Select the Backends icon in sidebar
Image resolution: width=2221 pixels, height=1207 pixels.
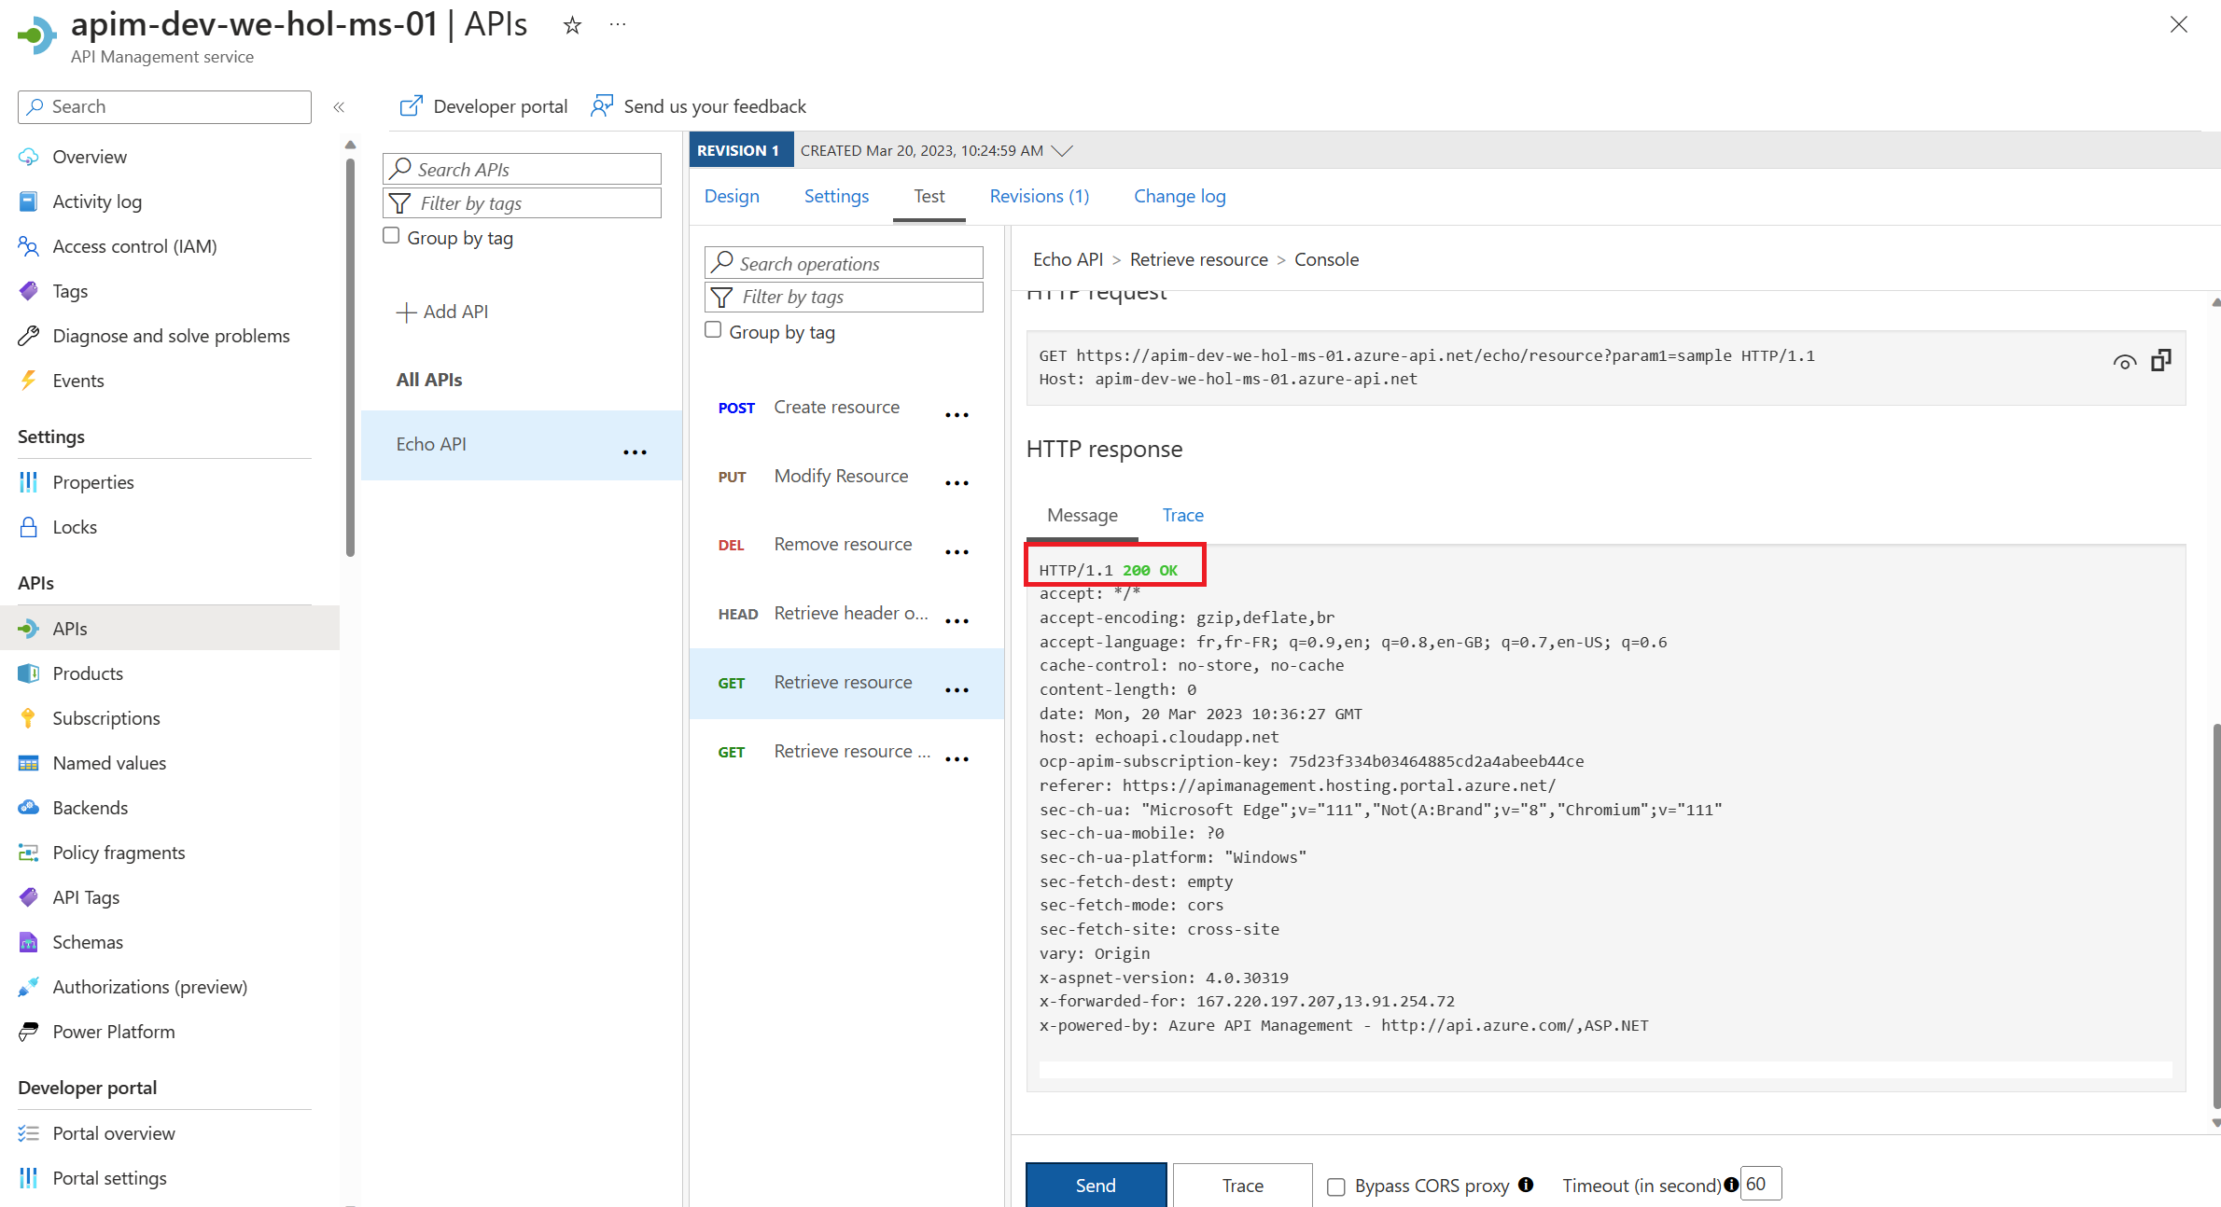pos(28,807)
